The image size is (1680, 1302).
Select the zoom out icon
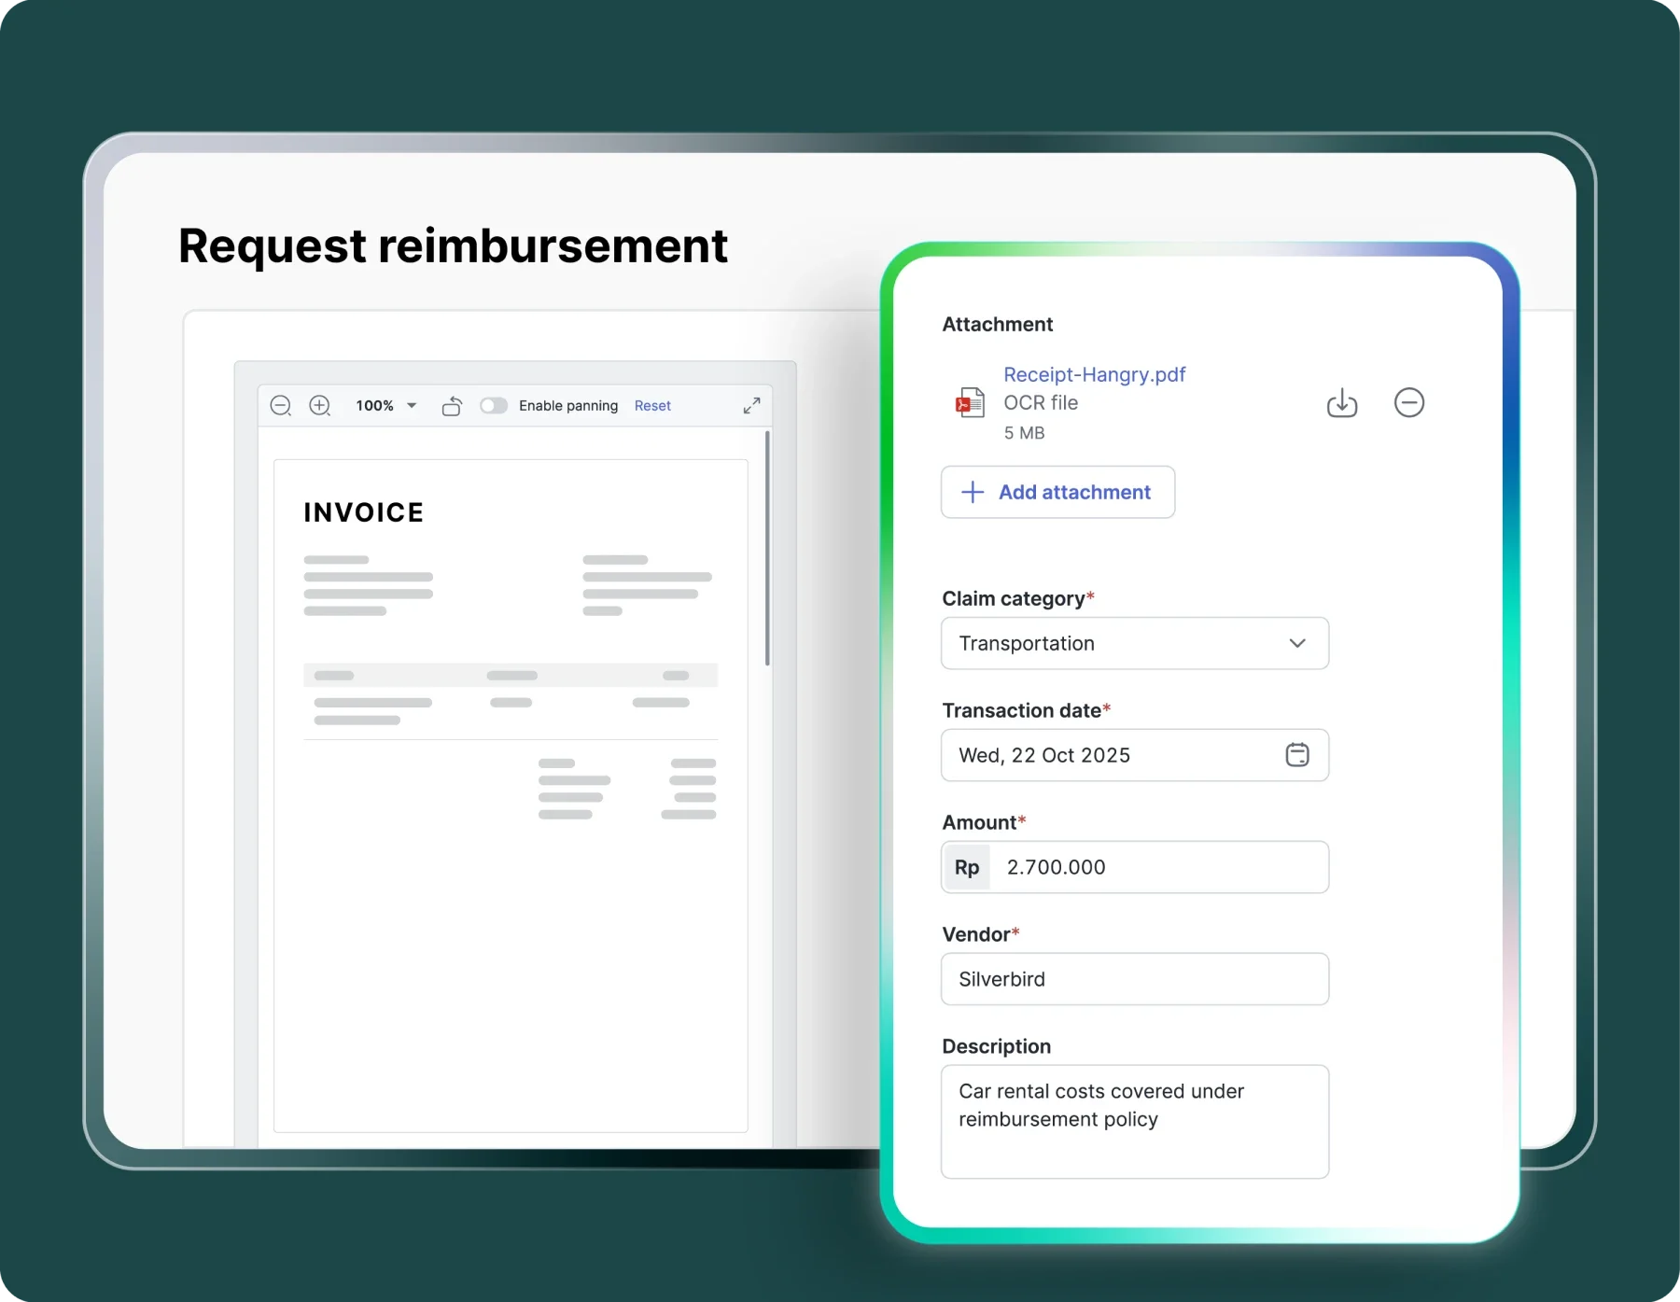pos(281,405)
